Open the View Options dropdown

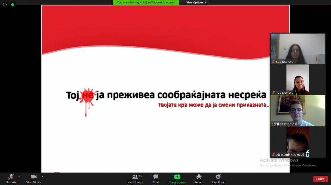(x=196, y=2)
